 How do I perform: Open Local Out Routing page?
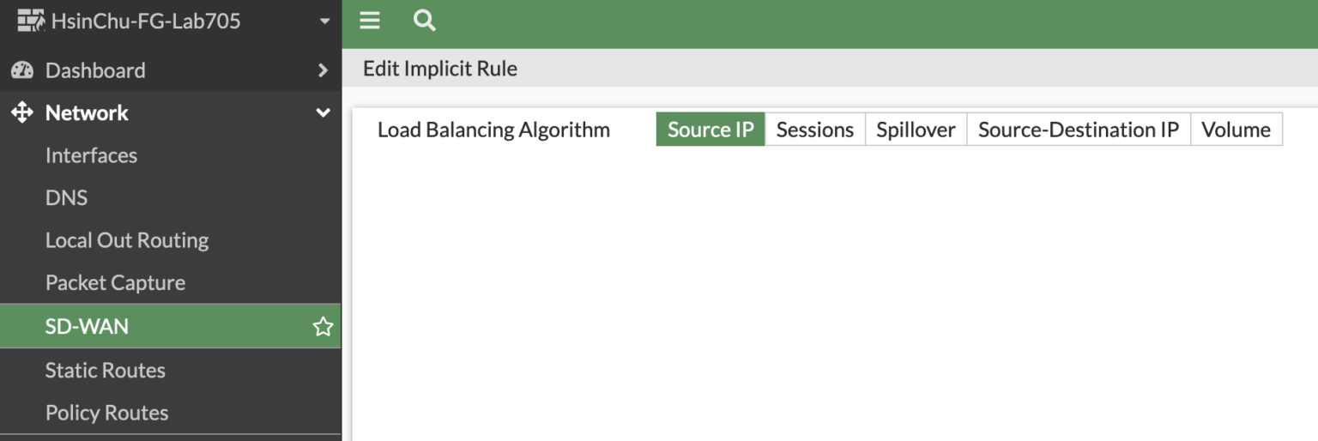127,240
